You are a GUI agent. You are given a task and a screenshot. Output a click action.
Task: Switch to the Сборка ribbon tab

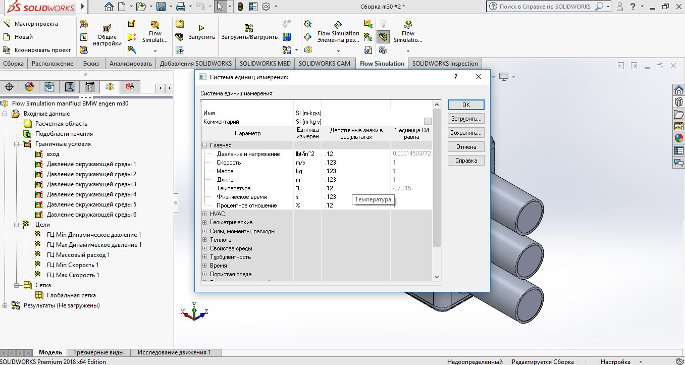click(x=14, y=64)
